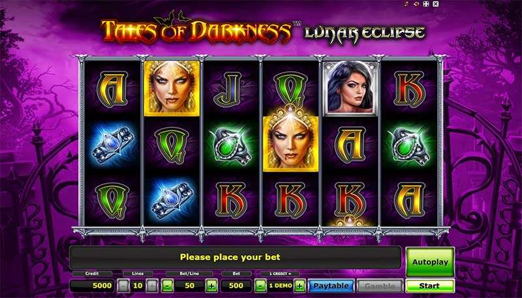Image resolution: width=522 pixels, height=298 pixels.
Task: Decrease the number of Lines
Action: coord(123,286)
